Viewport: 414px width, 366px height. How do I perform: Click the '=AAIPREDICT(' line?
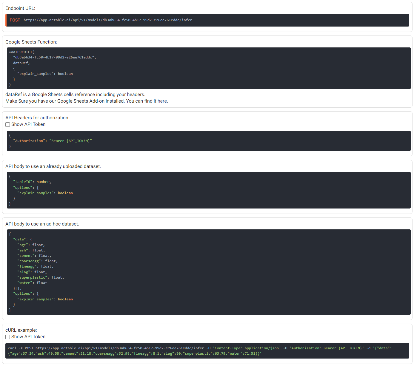(21, 52)
